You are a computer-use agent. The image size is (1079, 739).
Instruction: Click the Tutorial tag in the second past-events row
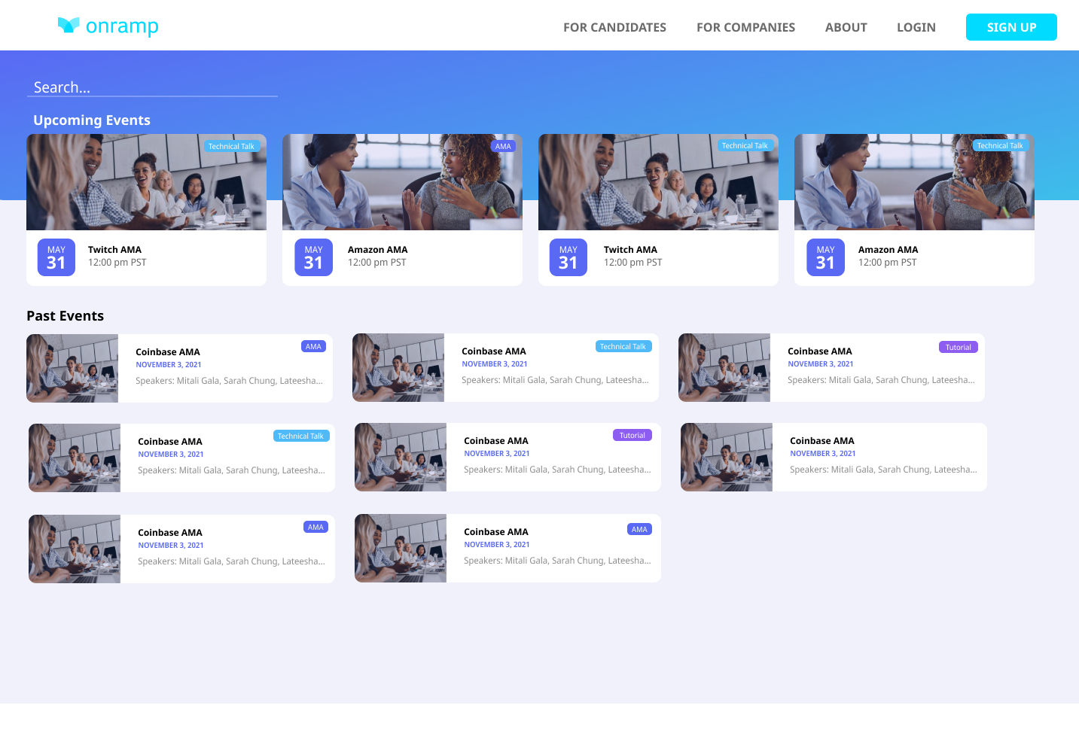(632, 435)
